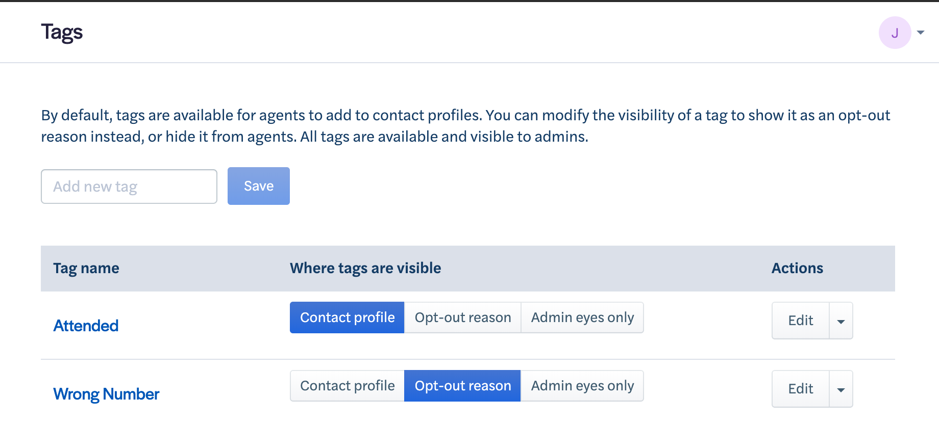Open the Wrong Number tag details

106,393
